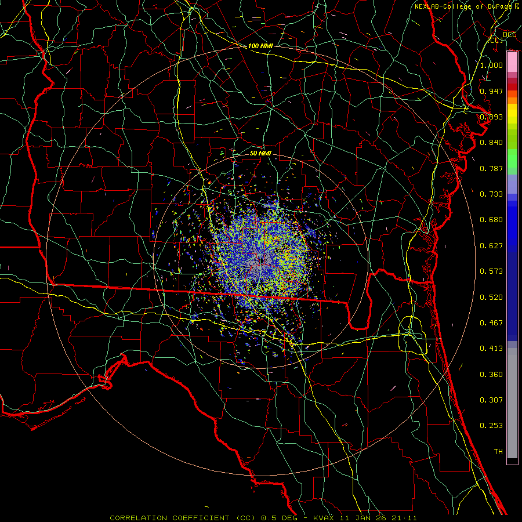Click the [CC] legend heading
The image size is (522, 522).
click(x=495, y=40)
